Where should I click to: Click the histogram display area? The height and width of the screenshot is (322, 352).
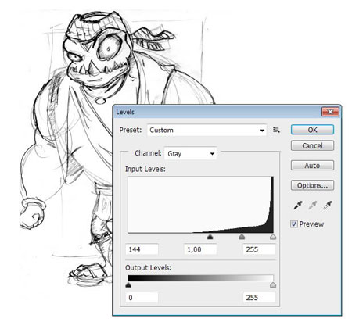click(x=200, y=205)
